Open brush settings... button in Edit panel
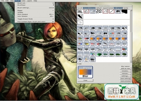 click(x=125, y=76)
